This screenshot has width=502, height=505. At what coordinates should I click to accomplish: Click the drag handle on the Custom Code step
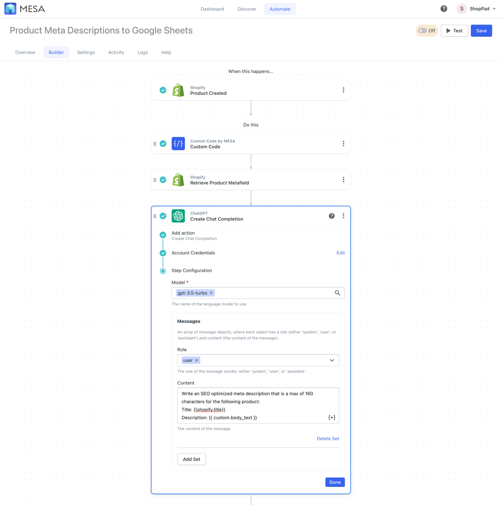[x=155, y=143]
